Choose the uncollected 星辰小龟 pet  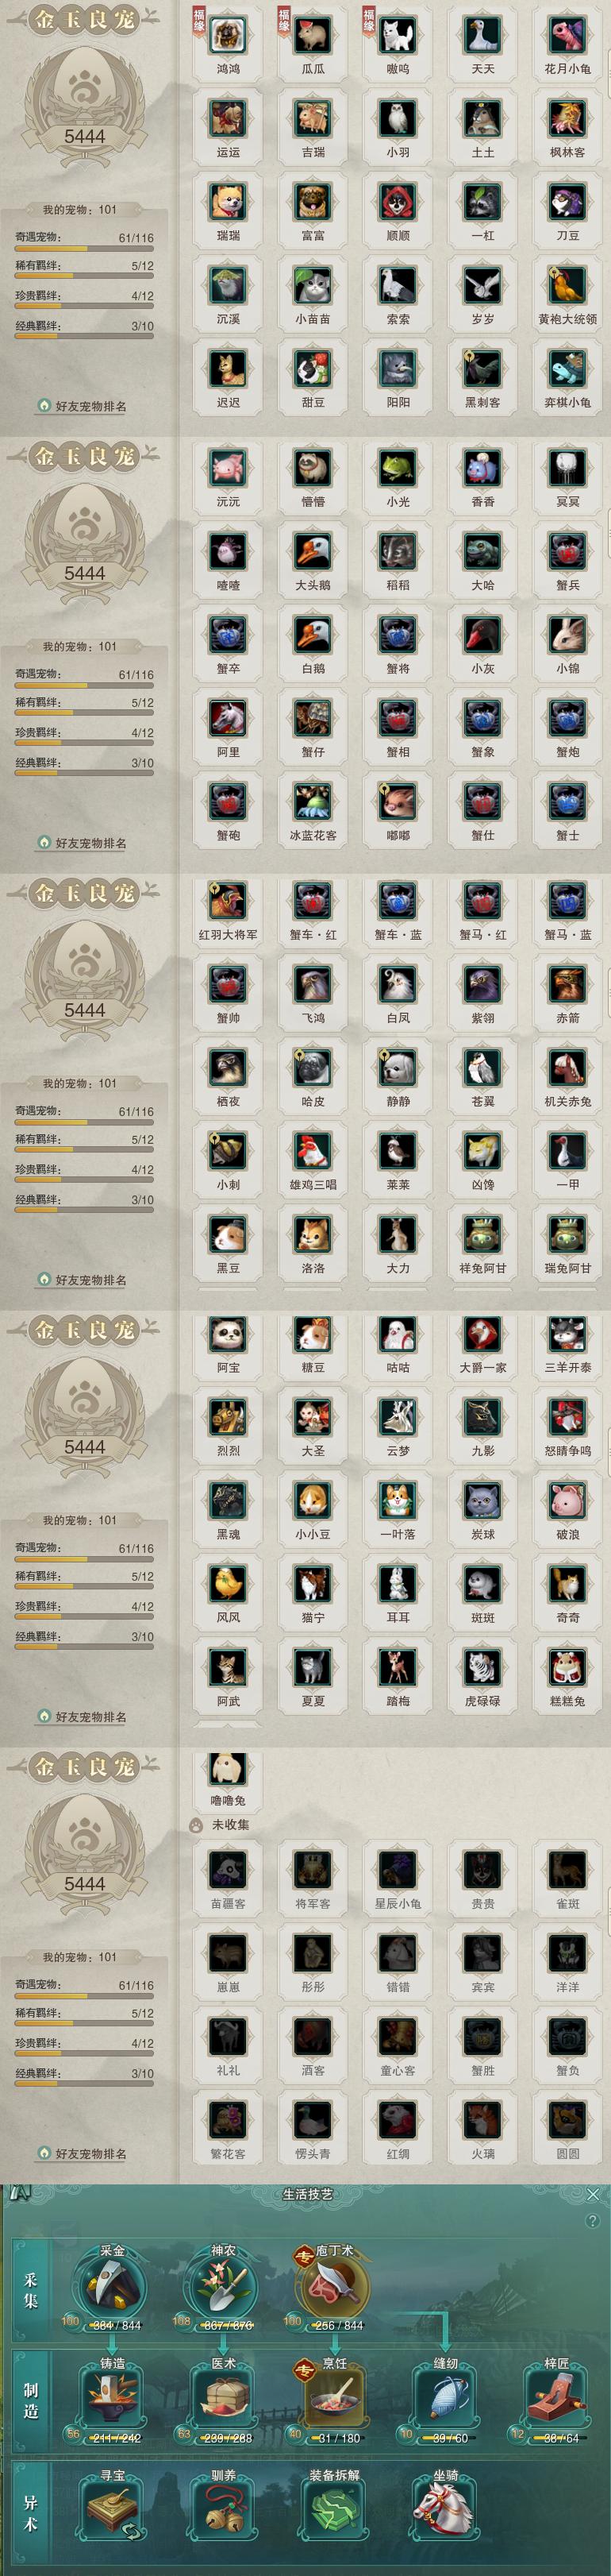pos(398,1870)
